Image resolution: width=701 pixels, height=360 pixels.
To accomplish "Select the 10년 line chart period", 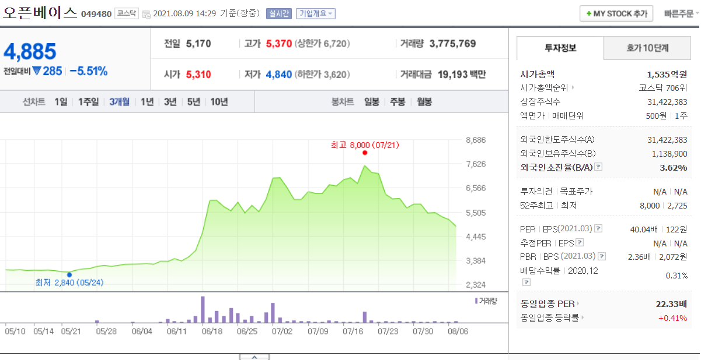I will tap(219, 102).
